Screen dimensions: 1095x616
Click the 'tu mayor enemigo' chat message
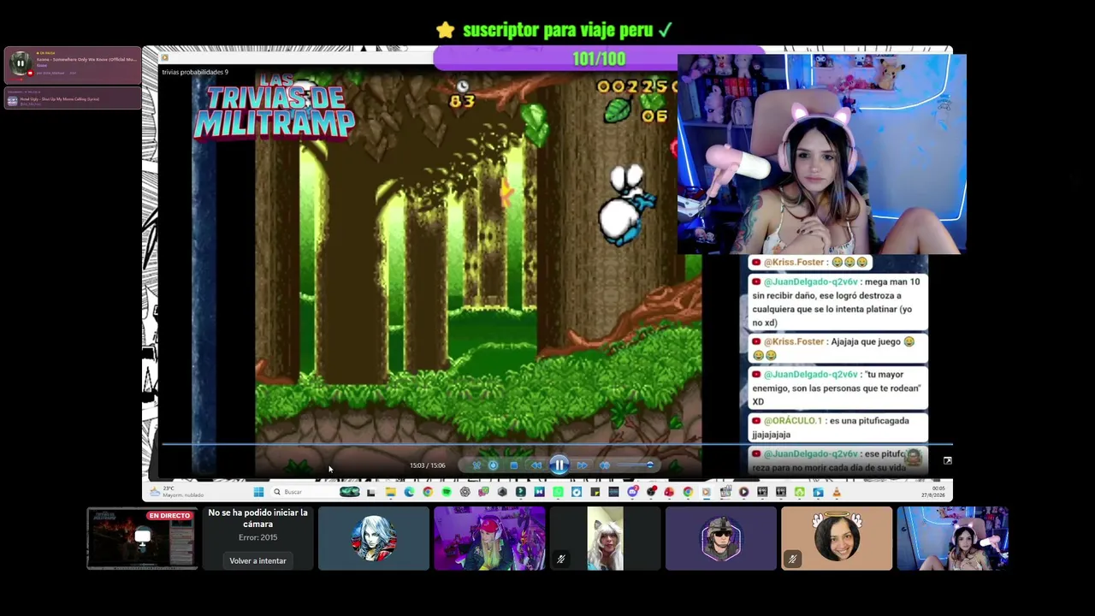coord(838,388)
